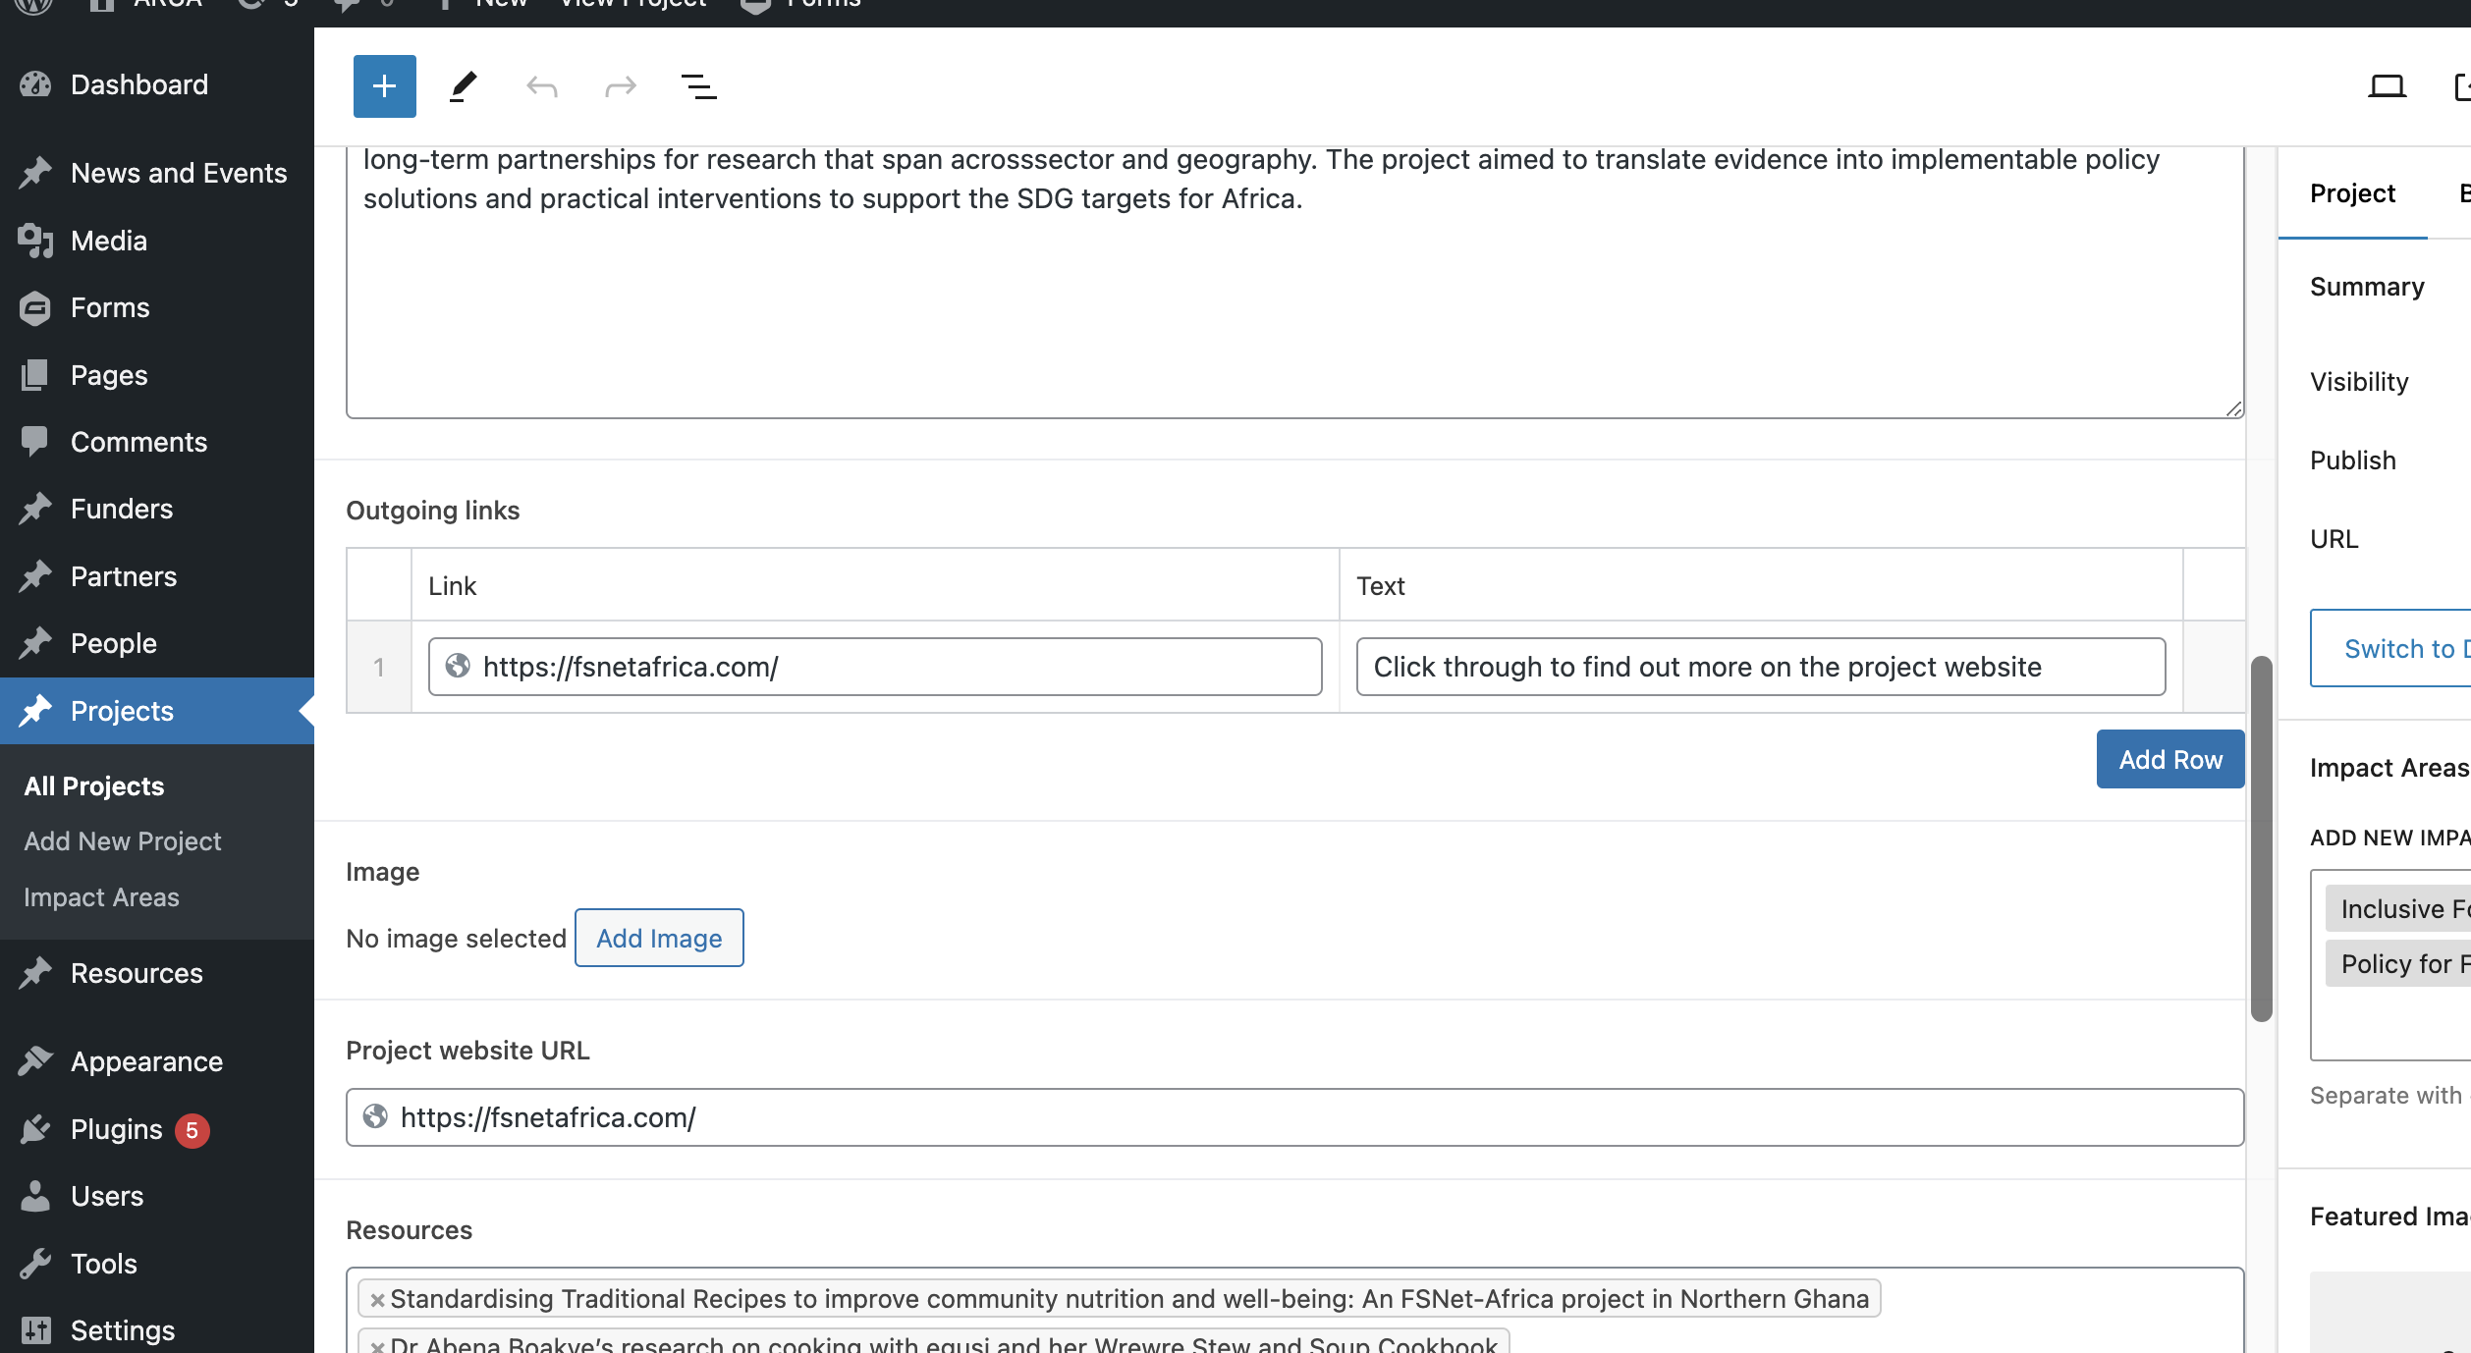Remove the Standardising Traditional Recipes resource tag

(377, 1300)
